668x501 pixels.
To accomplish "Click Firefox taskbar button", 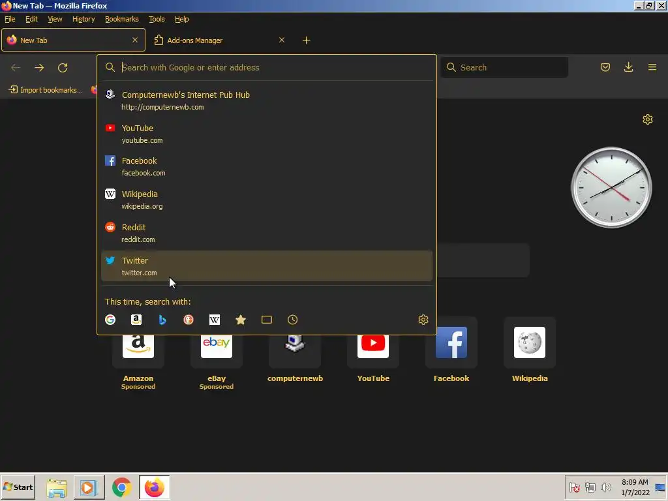I will (154, 487).
